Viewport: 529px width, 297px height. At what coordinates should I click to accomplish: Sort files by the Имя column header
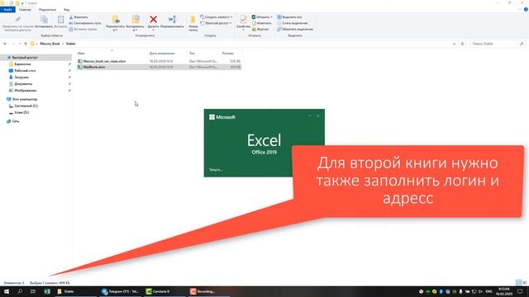coord(81,53)
